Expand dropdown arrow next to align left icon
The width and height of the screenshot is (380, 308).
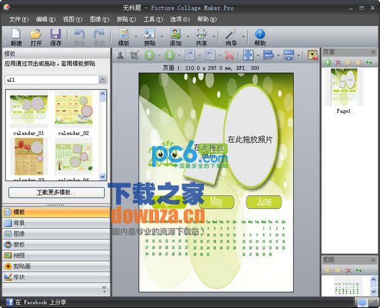[x=278, y=56]
